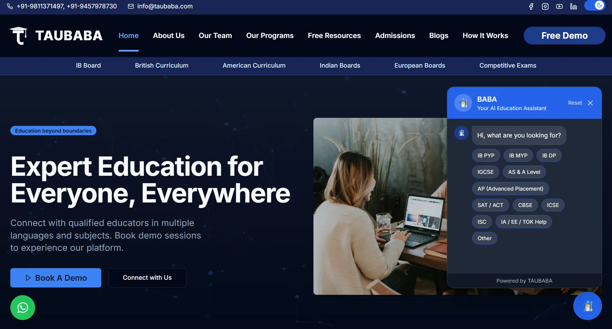Click the BABA chatbot launcher icon

point(587,306)
